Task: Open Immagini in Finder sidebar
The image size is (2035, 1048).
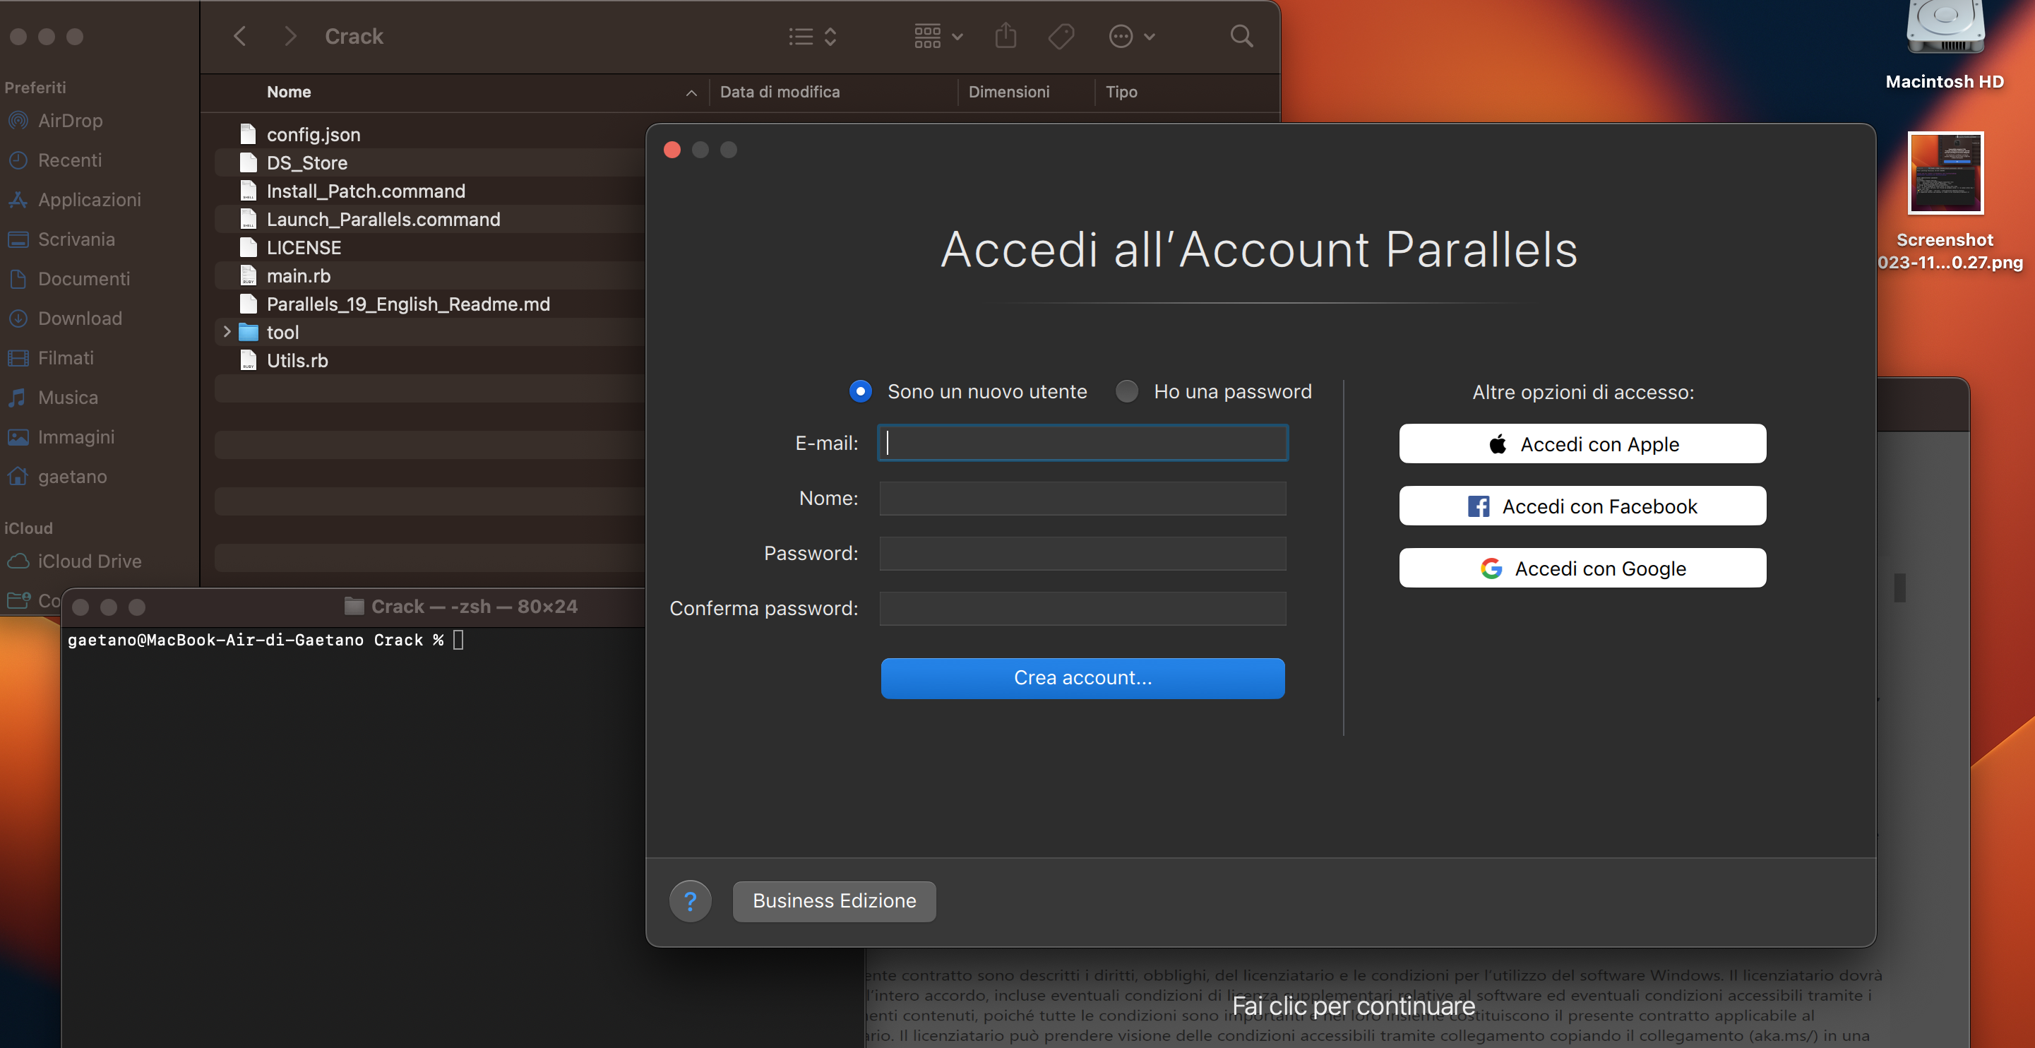Action: (x=76, y=437)
